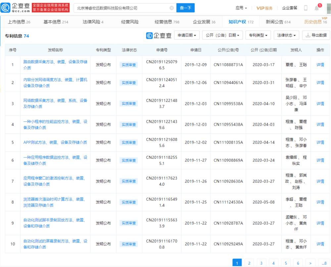Switch to the 历史信息 tab
Image resolution: width=331 pixels, height=267 pixels.
(x=315, y=22)
